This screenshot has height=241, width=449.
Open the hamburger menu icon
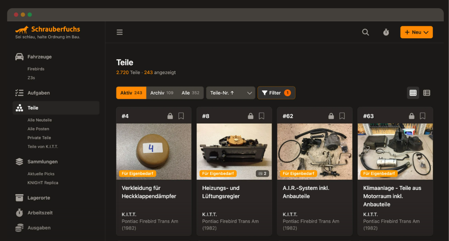pyautogui.click(x=120, y=32)
